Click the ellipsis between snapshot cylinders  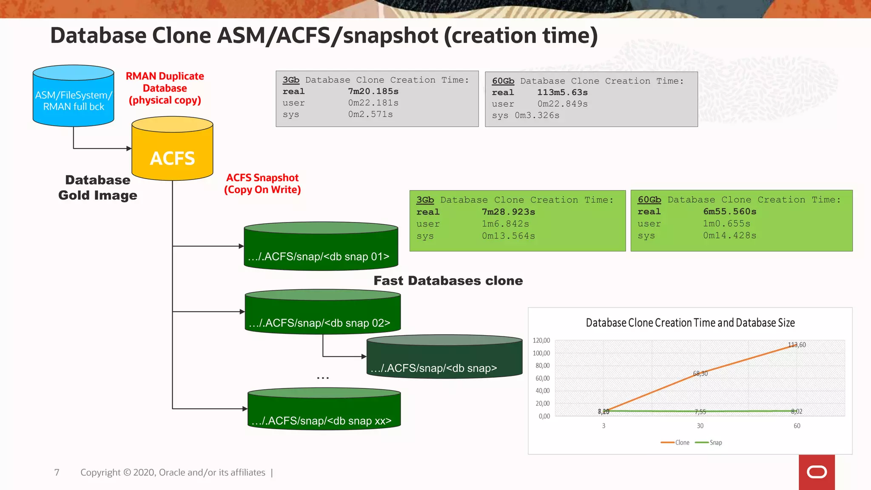pos(323,378)
